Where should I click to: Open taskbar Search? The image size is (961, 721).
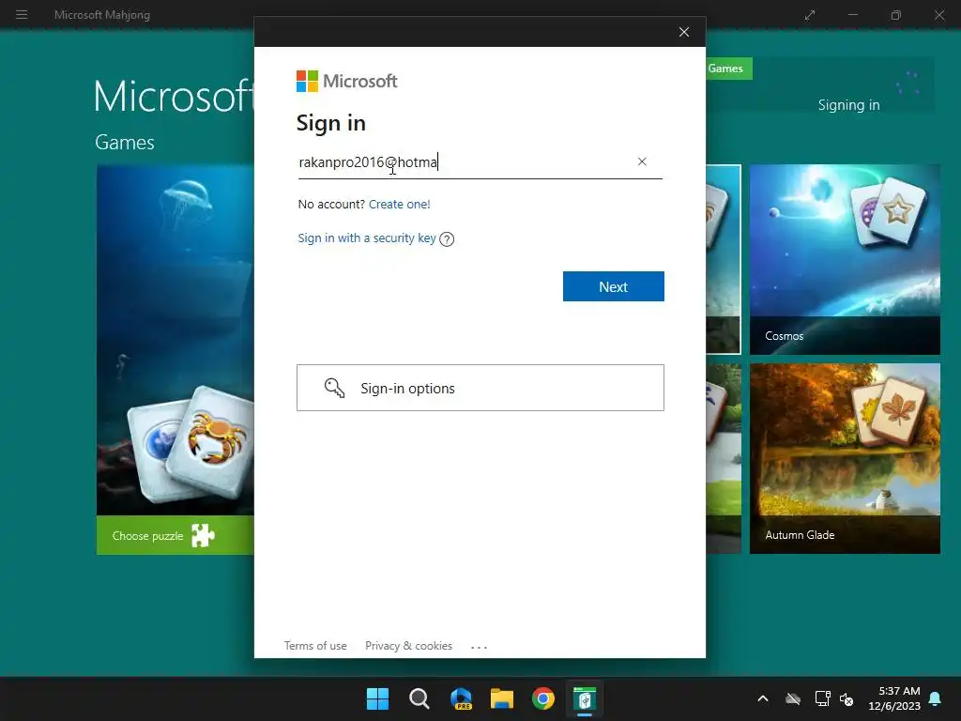click(x=419, y=698)
